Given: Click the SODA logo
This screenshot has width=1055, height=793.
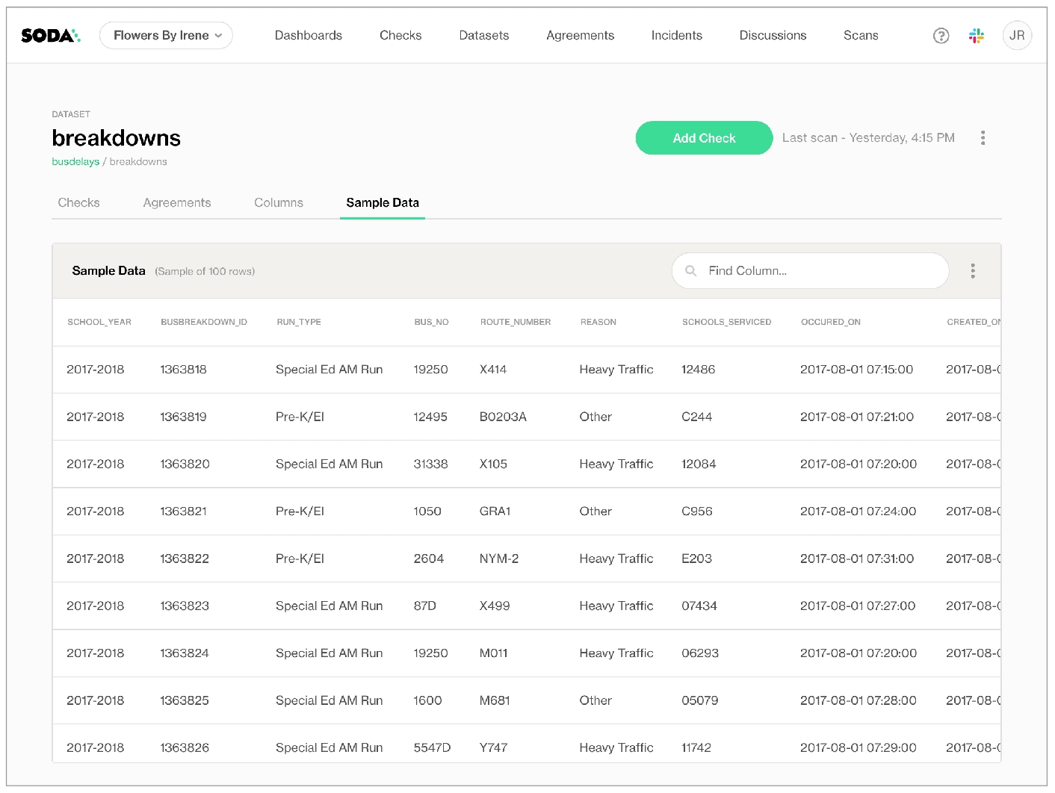Looking at the screenshot, I should tap(50, 35).
